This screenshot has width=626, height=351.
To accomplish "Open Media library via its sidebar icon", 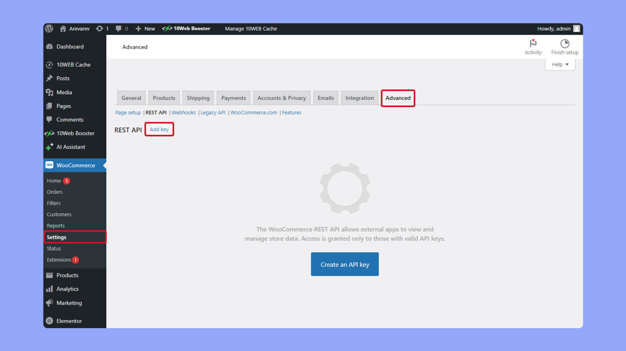I will click(49, 92).
